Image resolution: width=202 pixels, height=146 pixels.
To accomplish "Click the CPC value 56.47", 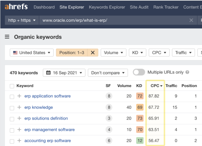I will [x=154, y=141].
